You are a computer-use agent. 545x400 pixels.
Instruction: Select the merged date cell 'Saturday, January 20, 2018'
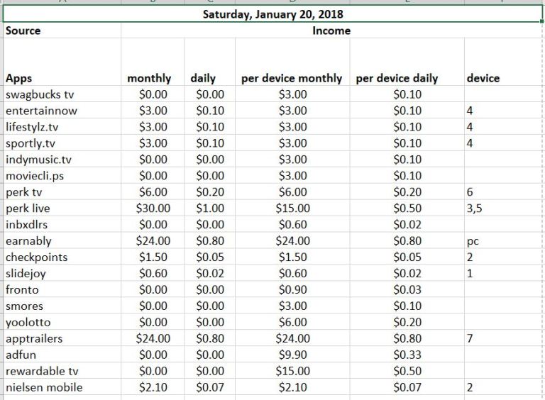pos(273,14)
